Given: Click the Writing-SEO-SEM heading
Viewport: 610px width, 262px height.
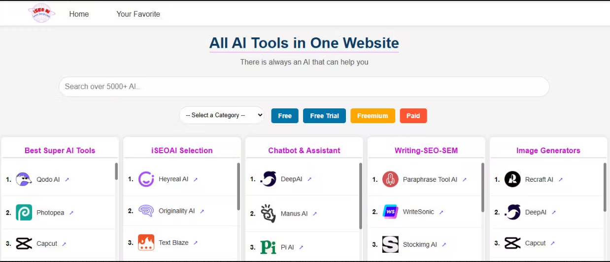Looking at the screenshot, I should [x=426, y=151].
